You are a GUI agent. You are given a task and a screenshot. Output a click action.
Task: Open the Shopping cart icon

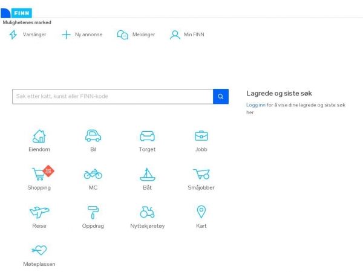pyautogui.click(x=39, y=174)
